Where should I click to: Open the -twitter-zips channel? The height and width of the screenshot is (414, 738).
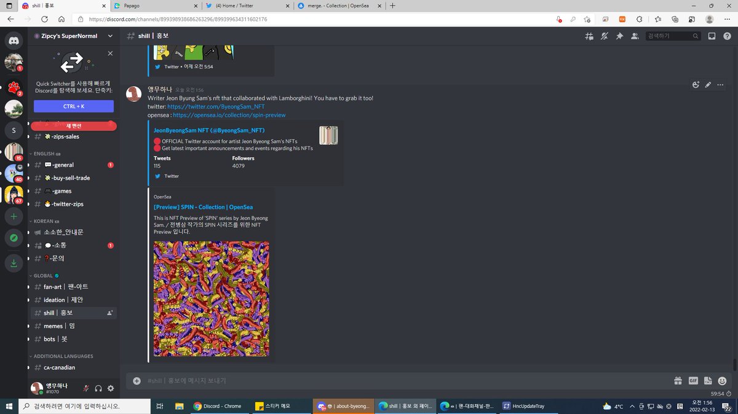tap(73, 204)
